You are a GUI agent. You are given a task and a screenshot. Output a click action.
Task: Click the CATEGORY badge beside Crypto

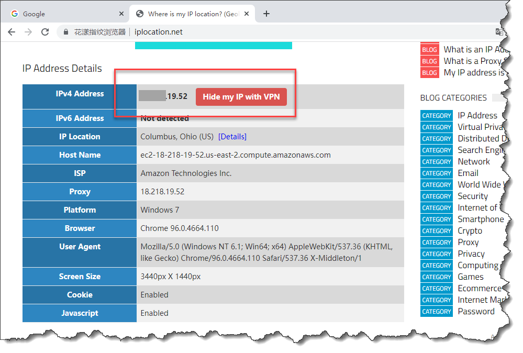[436, 231]
